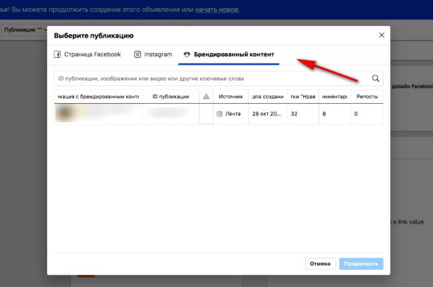Click the Репосты column header
Viewport: 433px width, 287px height.
[x=366, y=97]
